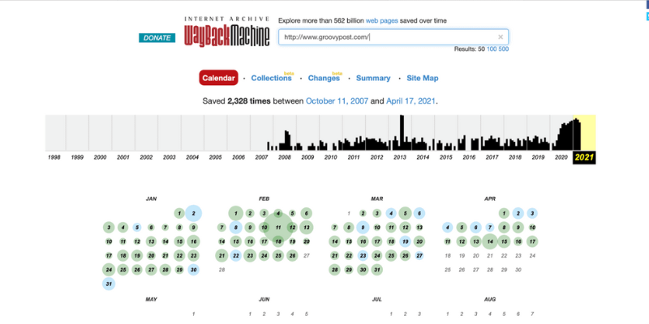Open the January 16 snapshot
Image resolution: width=649 pixels, height=324 pixels.
193,241
